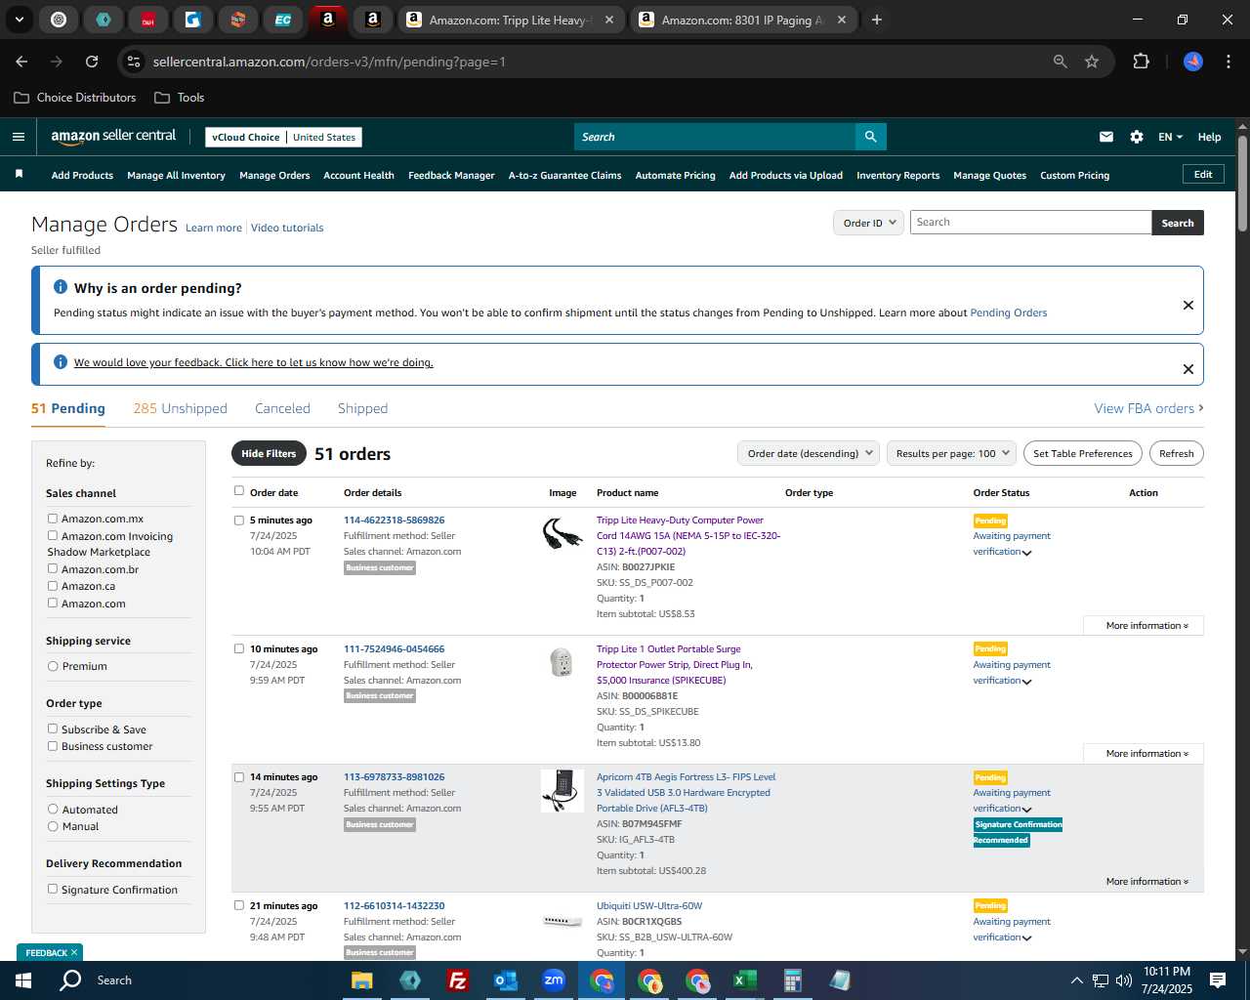This screenshot has width=1250, height=1000.
Task: Click the Amazon Seller Central logo
Action: click(113, 137)
